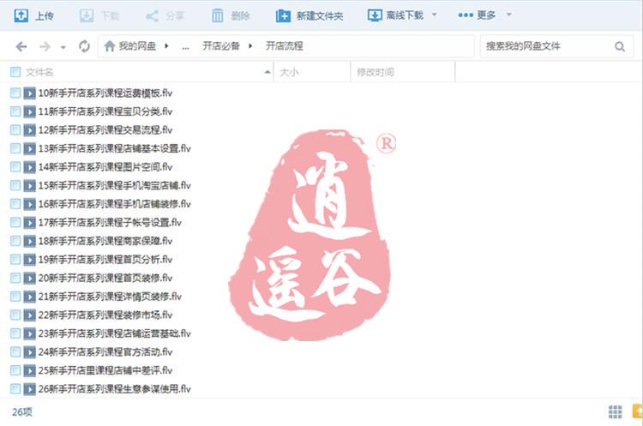The image size is (643, 426).
Task: Select file 12新手开店系列课程交易流程.flv
Action: point(105,130)
